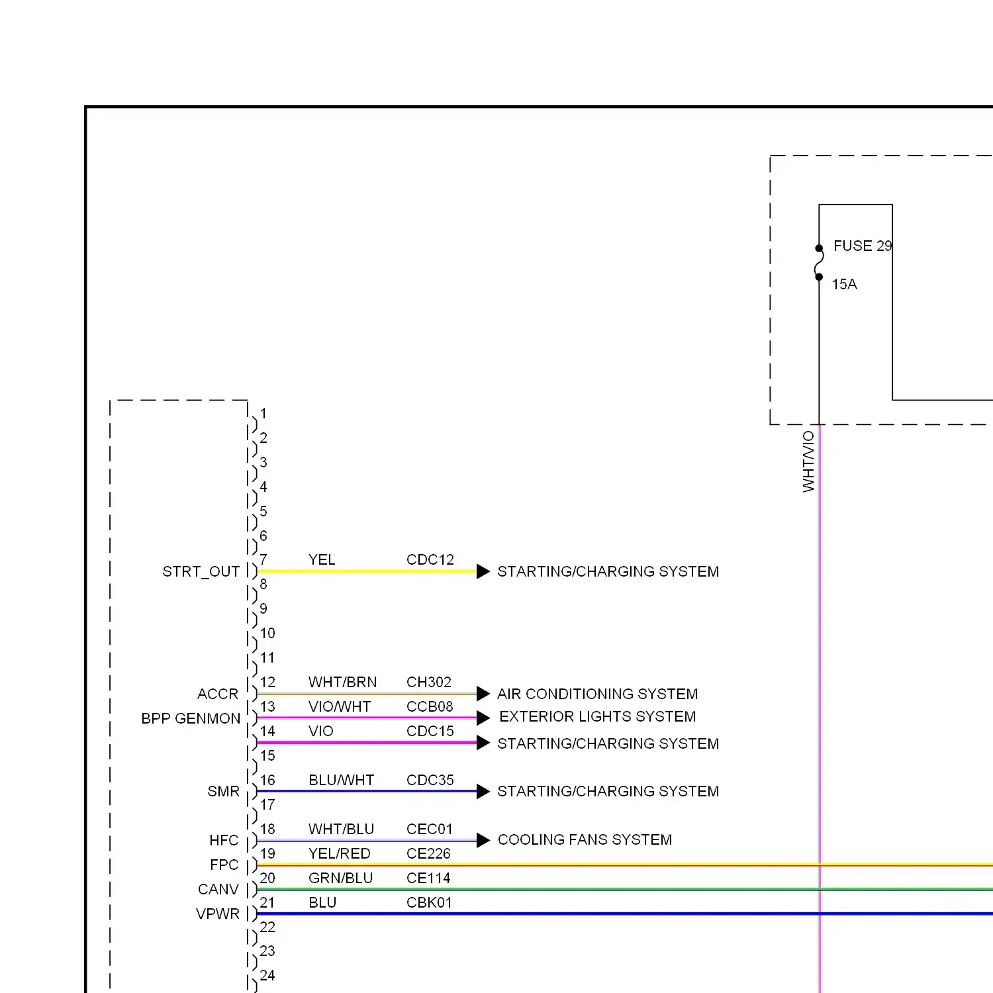The image size is (993, 993).
Task: Click circuit code CBK01
Action: [x=429, y=902]
